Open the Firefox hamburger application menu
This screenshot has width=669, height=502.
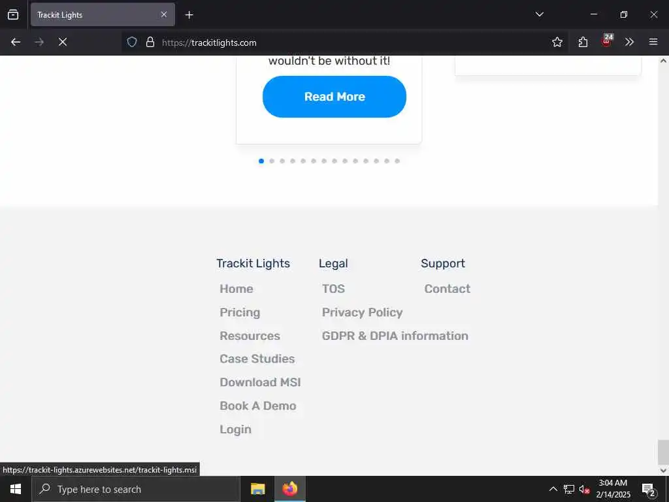click(653, 42)
